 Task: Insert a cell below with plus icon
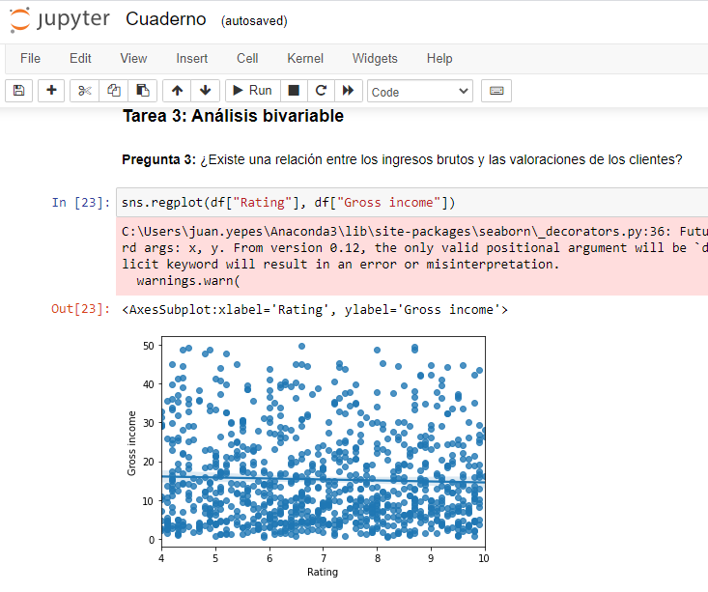pyautogui.click(x=51, y=91)
